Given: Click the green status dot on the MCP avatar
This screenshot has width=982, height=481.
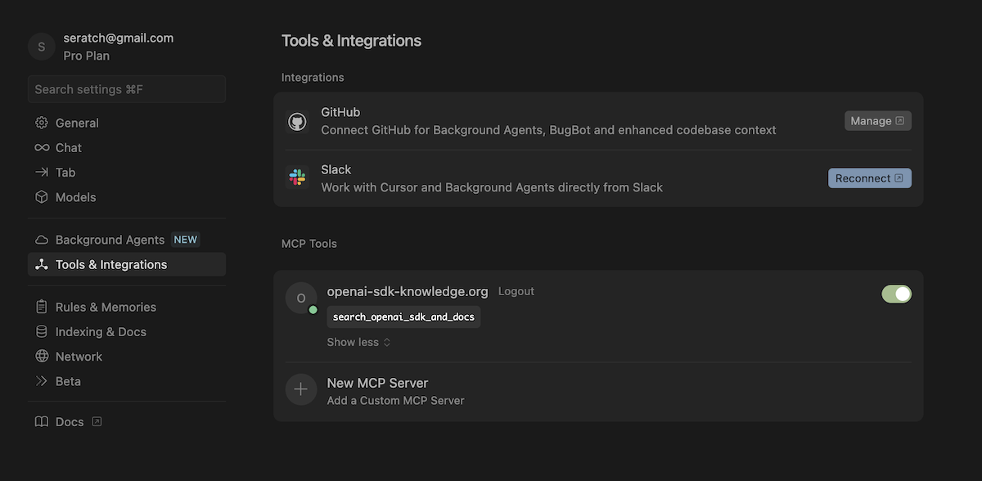Looking at the screenshot, I should click(x=313, y=309).
